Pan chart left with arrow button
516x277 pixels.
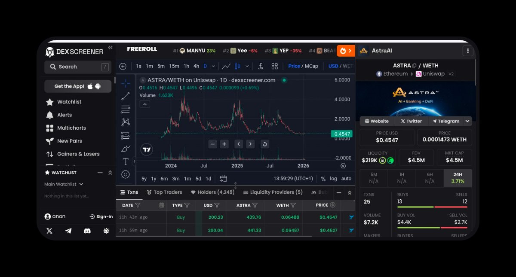pos(239,144)
